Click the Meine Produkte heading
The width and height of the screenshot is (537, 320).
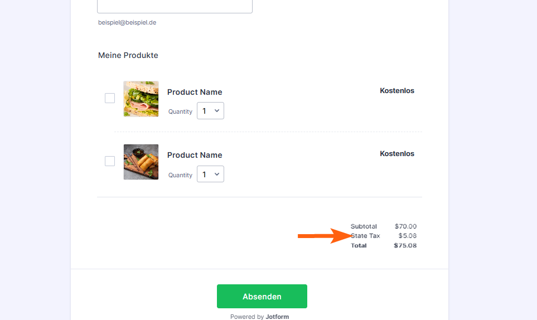(x=128, y=55)
